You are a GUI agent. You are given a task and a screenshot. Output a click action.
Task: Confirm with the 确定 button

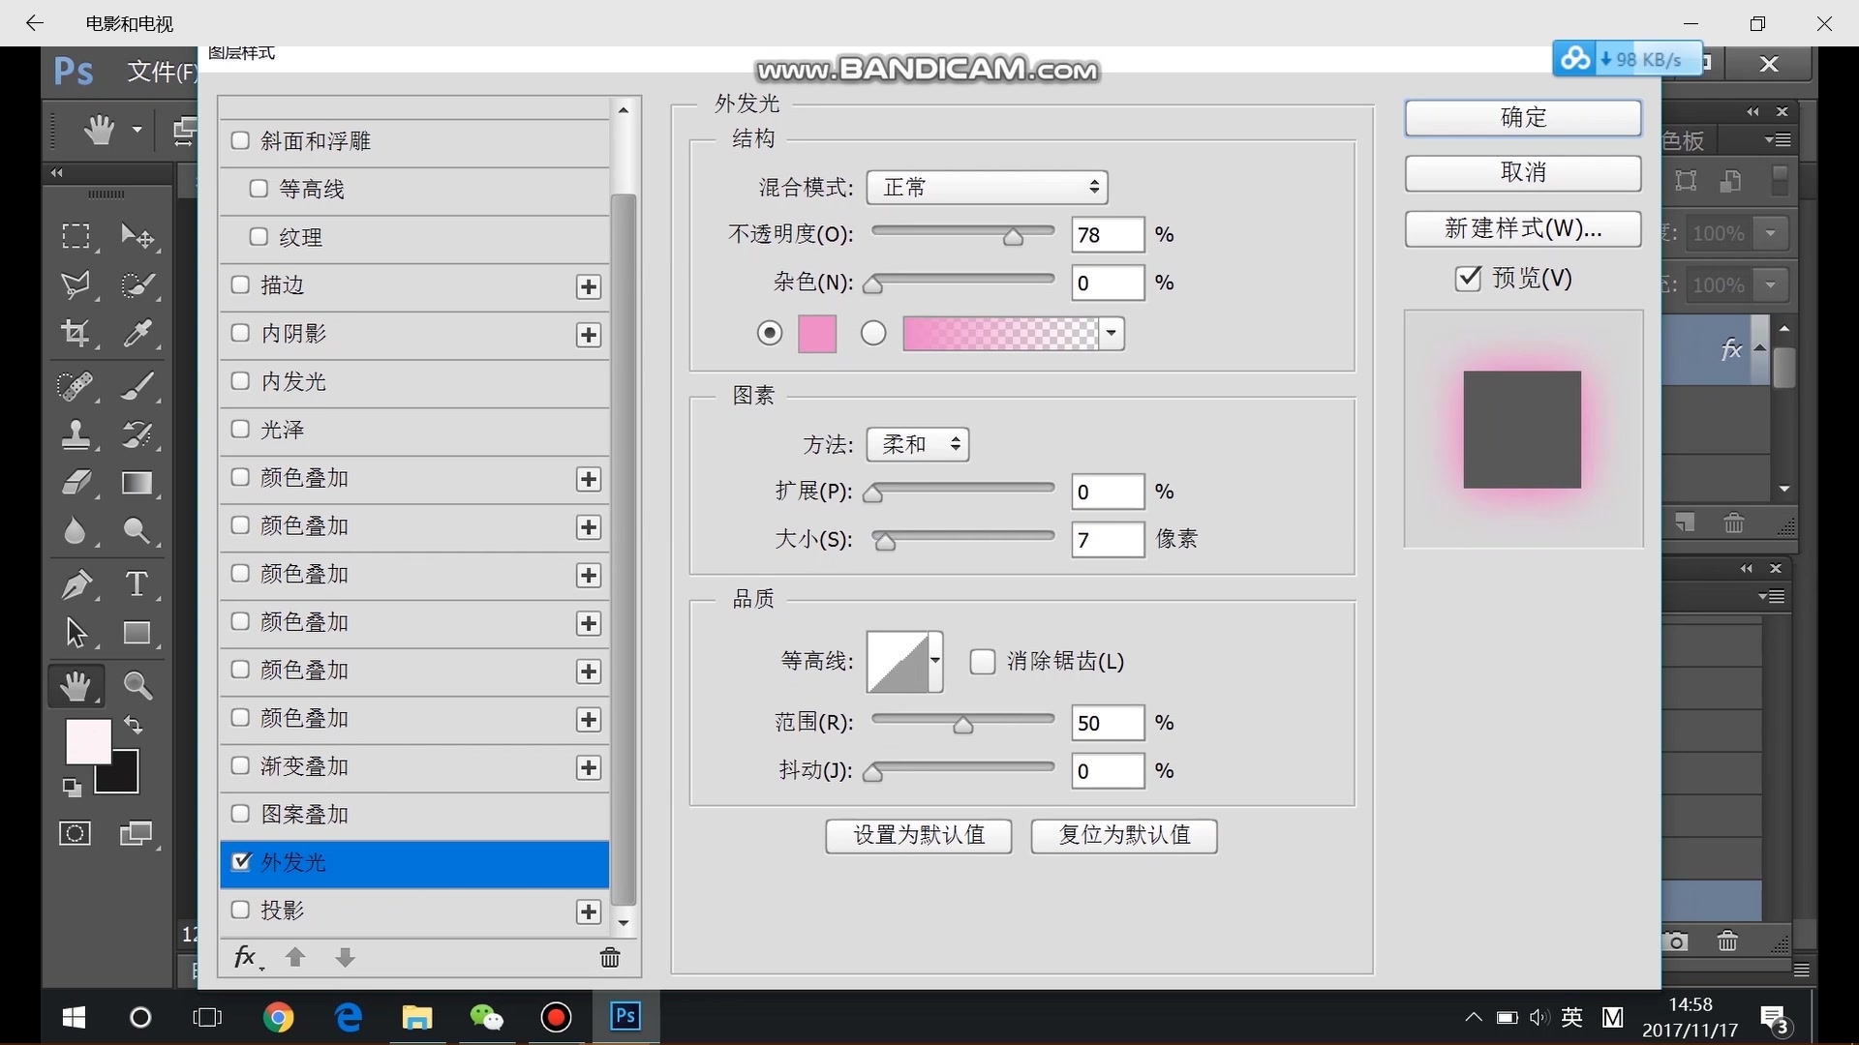coord(1523,118)
